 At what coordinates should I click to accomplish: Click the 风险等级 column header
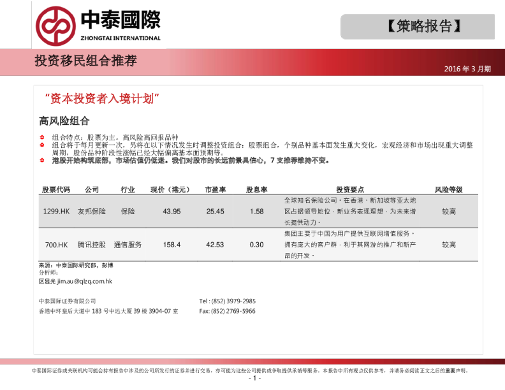pyautogui.click(x=449, y=189)
